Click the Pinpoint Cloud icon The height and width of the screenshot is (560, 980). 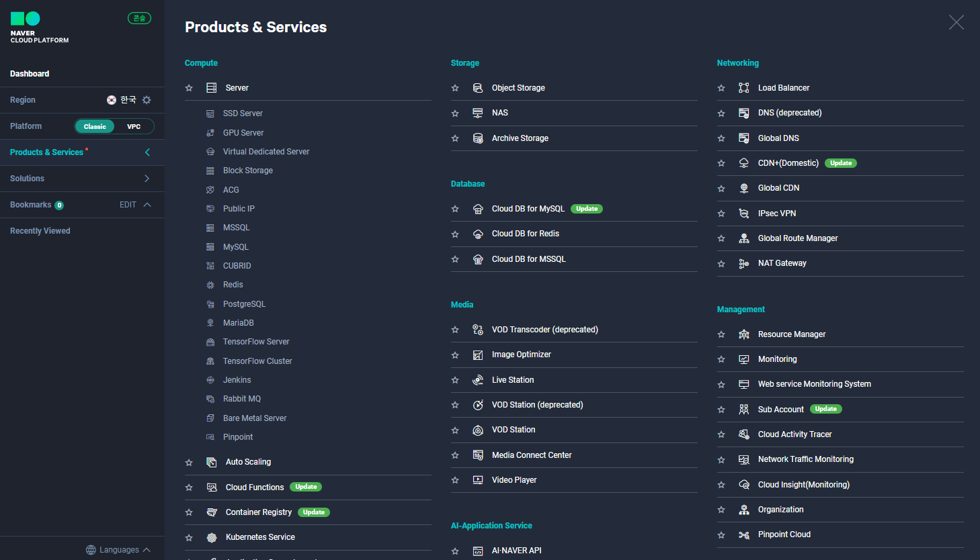[x=744, y=534]
